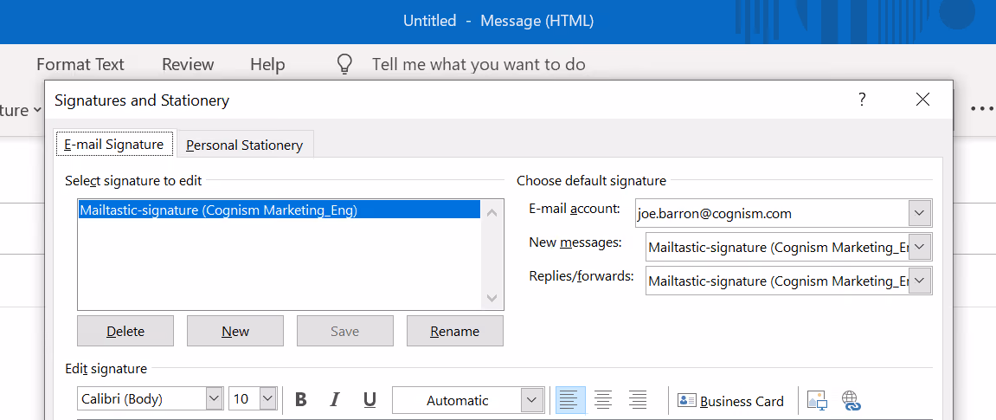Delete the selected signature
Screen dimensions: 996x420
coord(125,331)
